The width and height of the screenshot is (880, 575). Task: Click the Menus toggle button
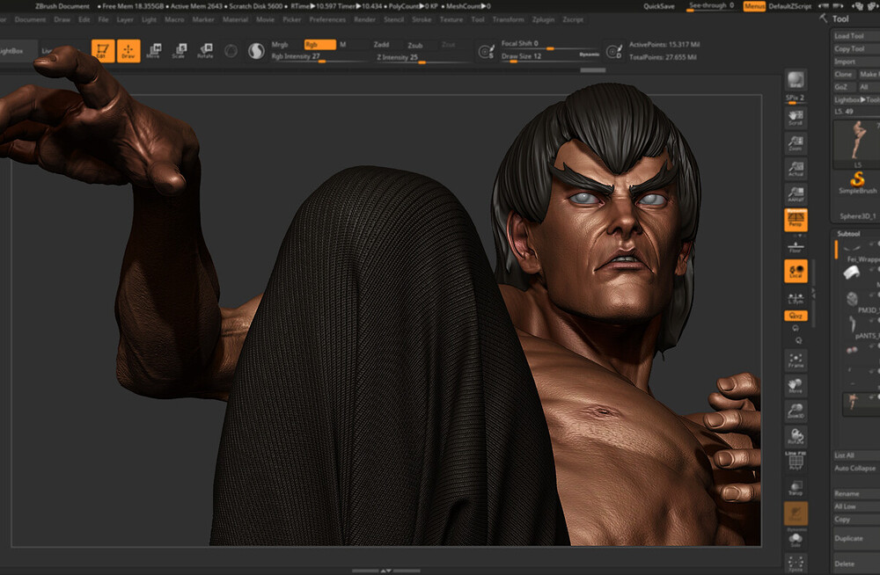click(754, 6)
